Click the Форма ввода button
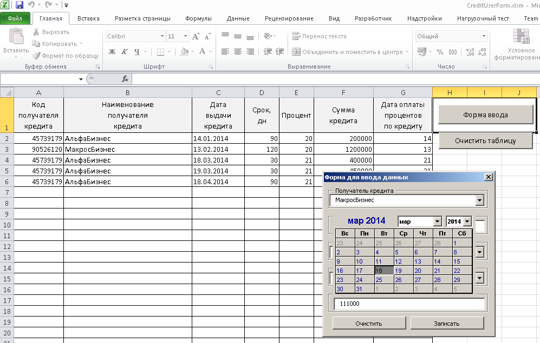Screen dimensions: 540x343 coord(486,115)
